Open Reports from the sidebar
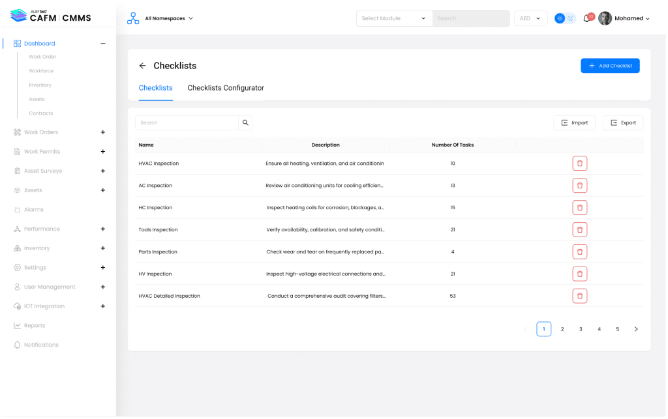This screenshot has width=668, height=419. coord(35,325)
